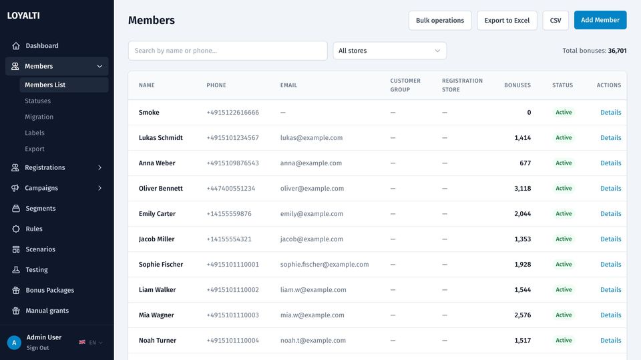Viewport: 641px width, 360px height.
Task: Click the Add Member button
Action: [x=600, y=20]
